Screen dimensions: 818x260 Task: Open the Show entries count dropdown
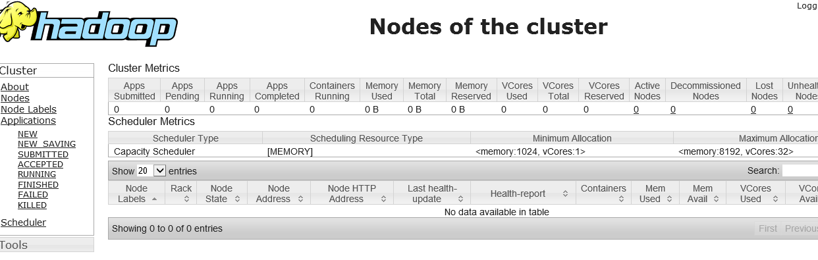151,170
